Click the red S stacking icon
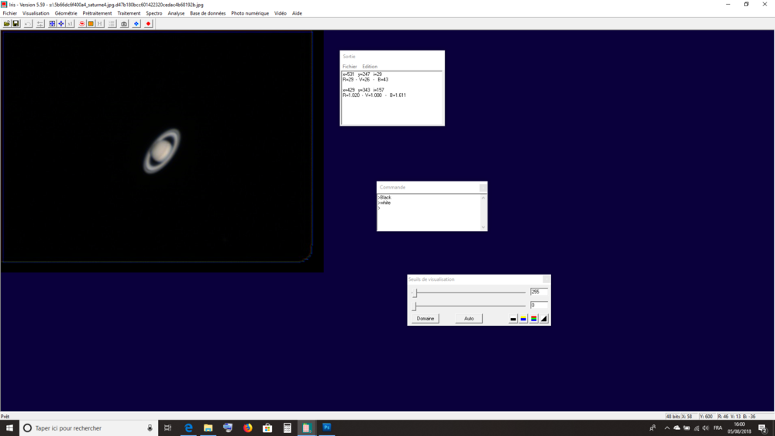775x436 pixels. (82, 24)
